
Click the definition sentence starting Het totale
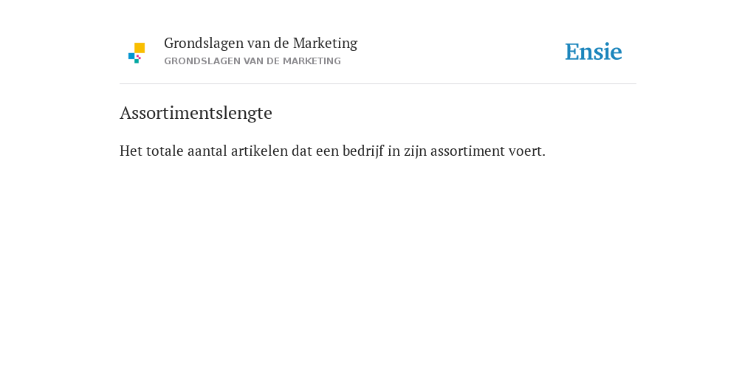coord(333,151)
